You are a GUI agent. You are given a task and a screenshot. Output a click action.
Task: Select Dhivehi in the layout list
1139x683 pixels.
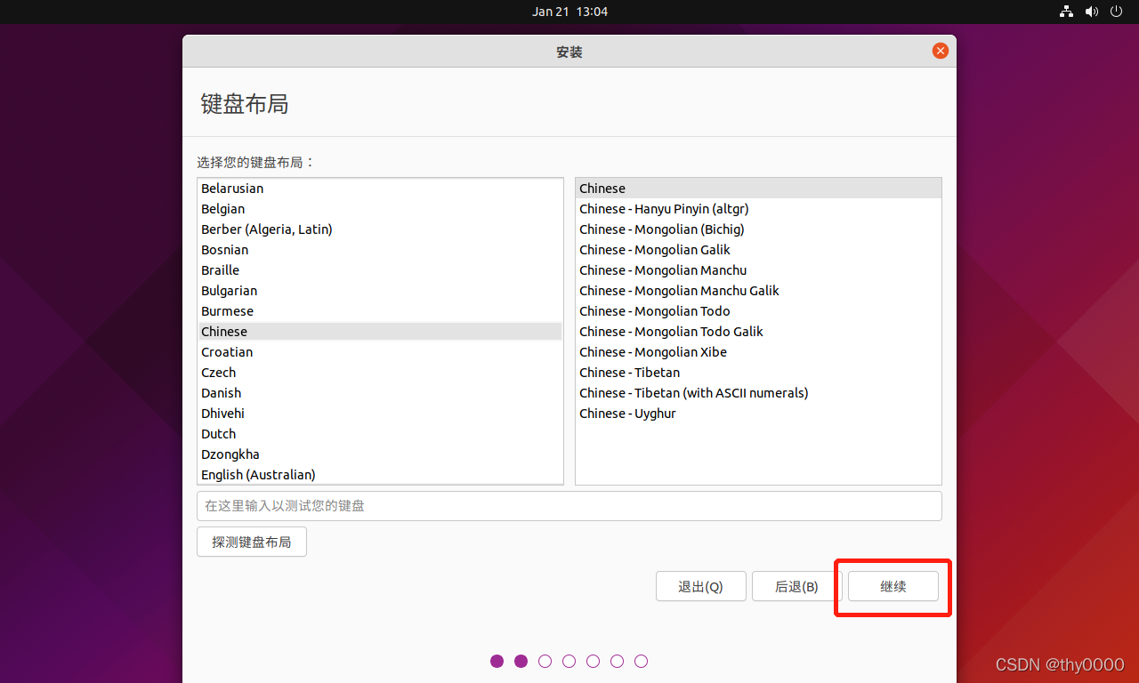[x=381, y=414]
